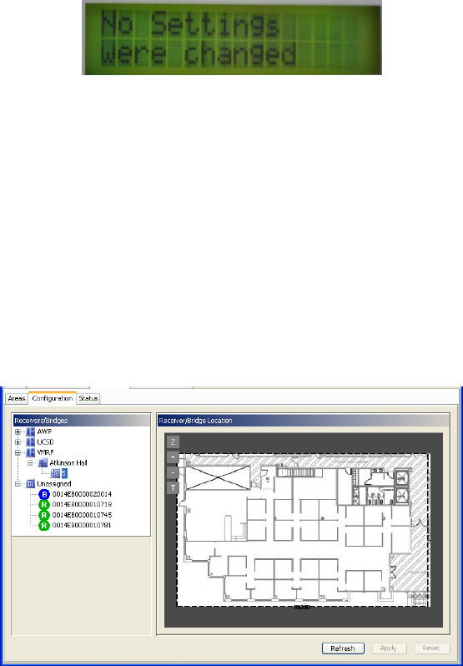This screenshot has height=666, width=463.
Task: Click the Reset button
Action: [x=431, y=648]
